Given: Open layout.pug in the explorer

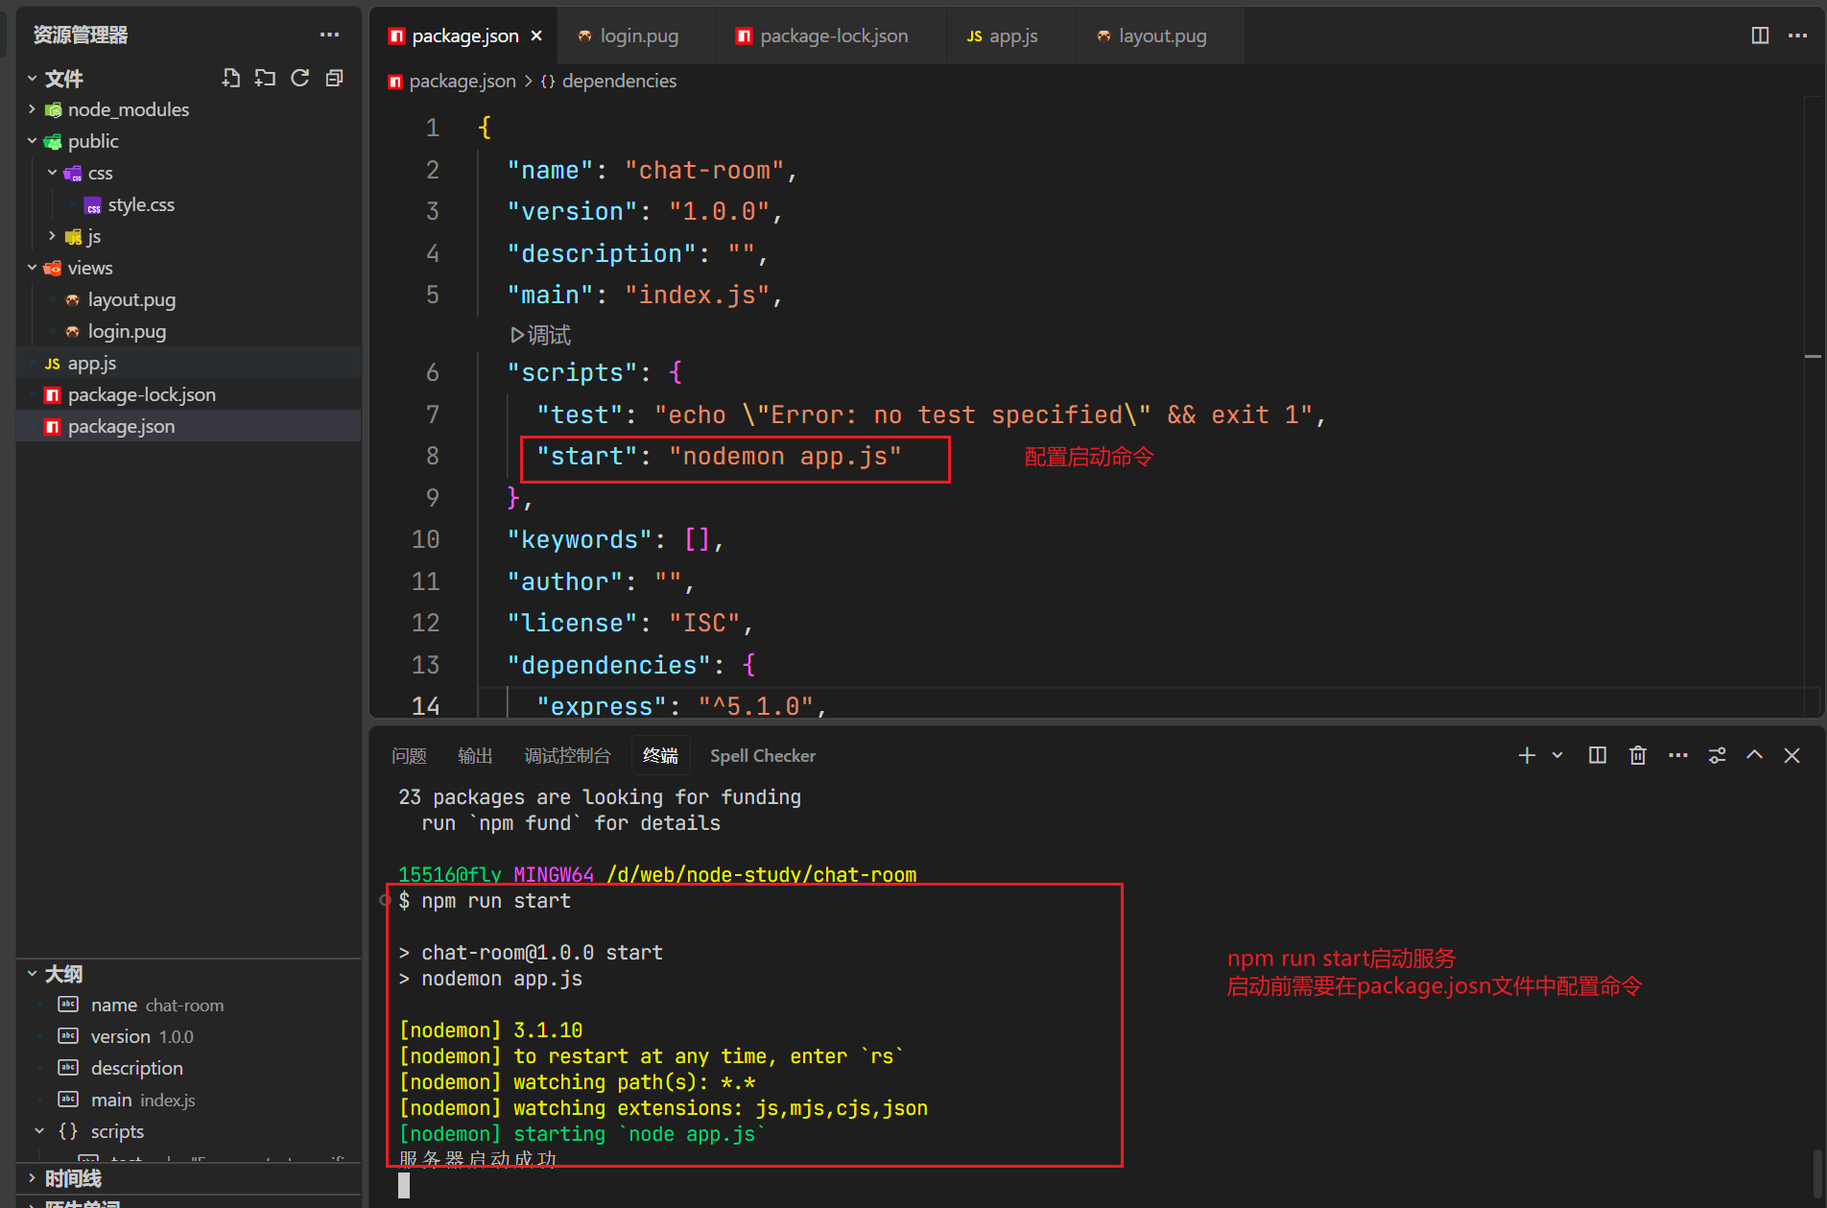Looking at the screenshot, I should [x=188, y=299].
